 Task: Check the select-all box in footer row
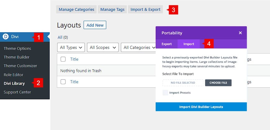63,82
